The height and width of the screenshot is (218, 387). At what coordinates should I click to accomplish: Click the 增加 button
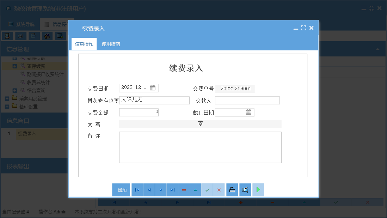[x=121, y=190]
